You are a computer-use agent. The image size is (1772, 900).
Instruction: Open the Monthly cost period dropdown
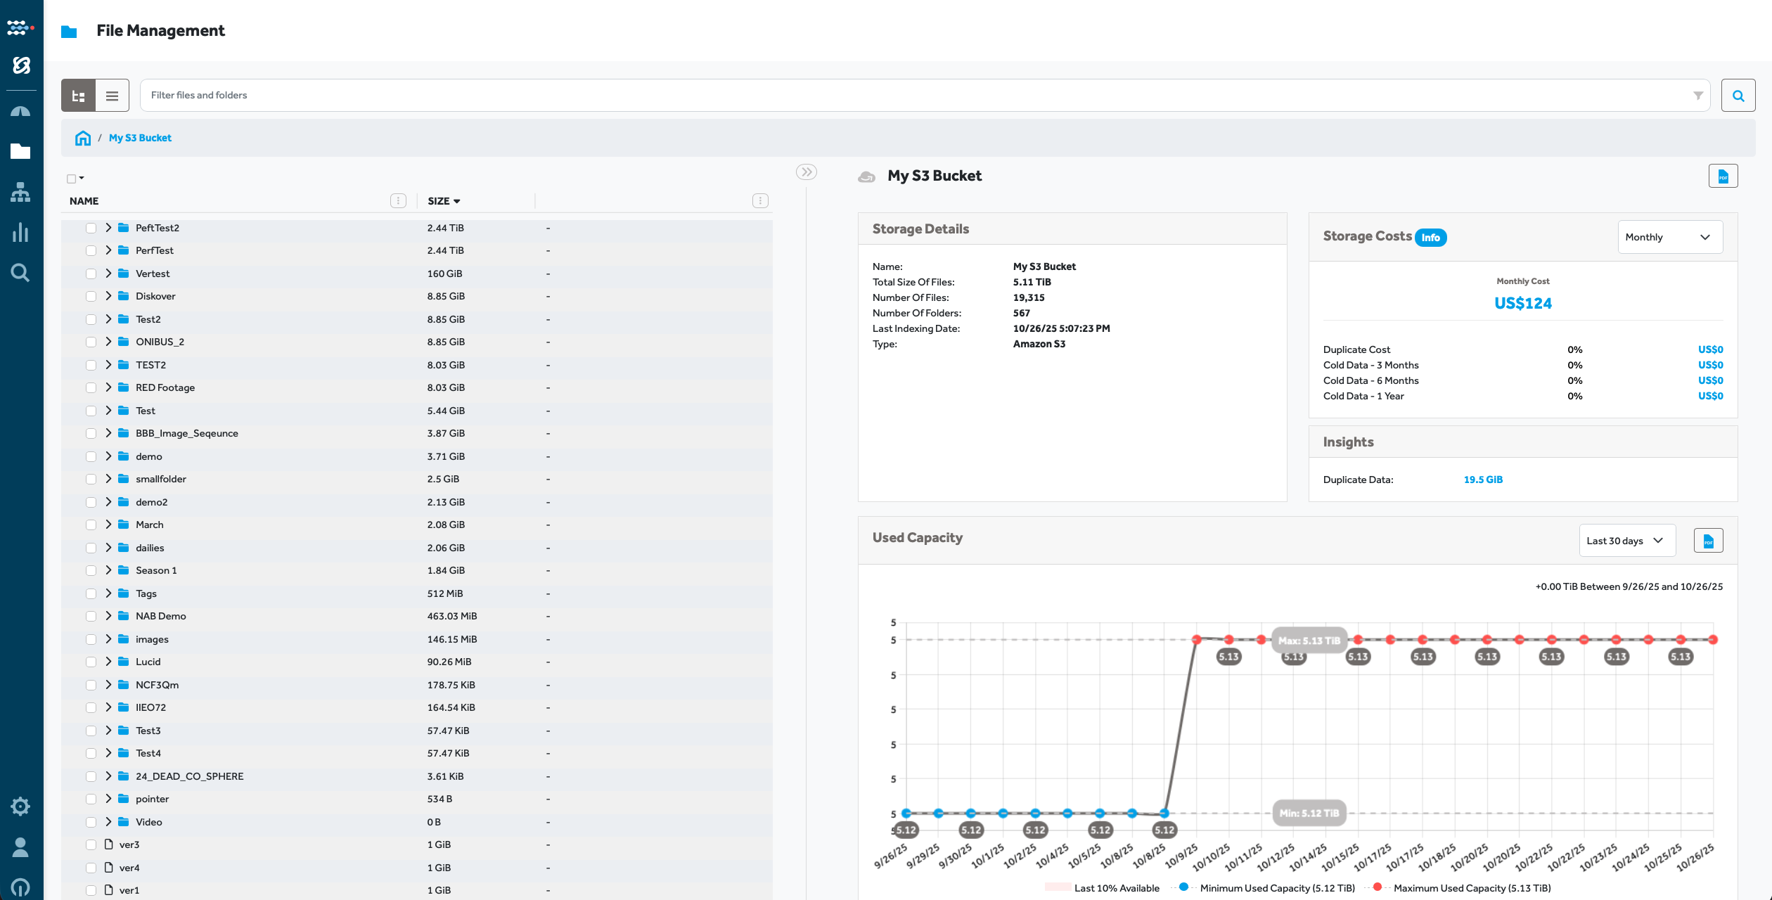[x=1669, y=238]
